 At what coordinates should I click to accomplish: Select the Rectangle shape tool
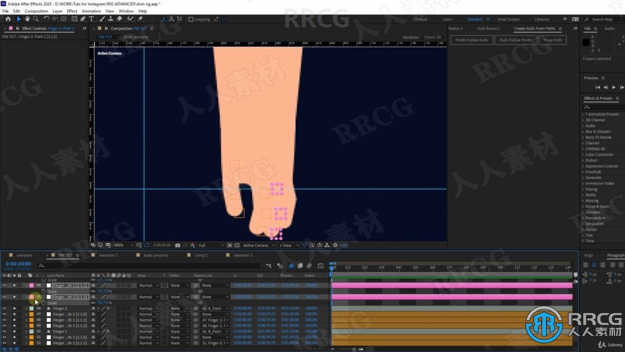(x=74, y=19)
